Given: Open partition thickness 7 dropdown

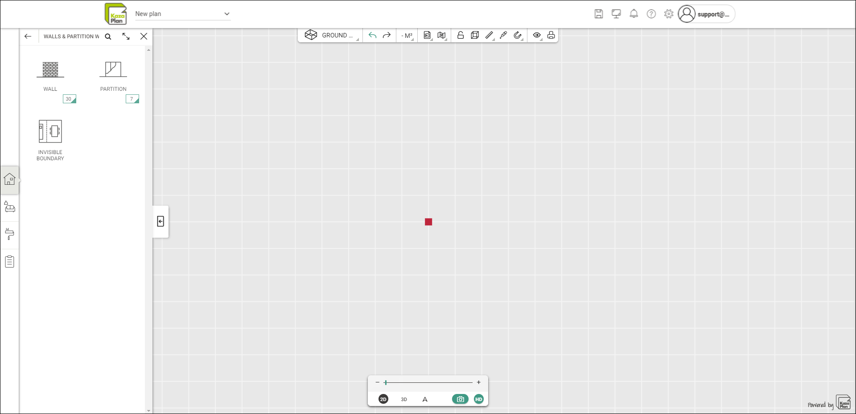Looking at the screenshot, I should coord(132,99).
